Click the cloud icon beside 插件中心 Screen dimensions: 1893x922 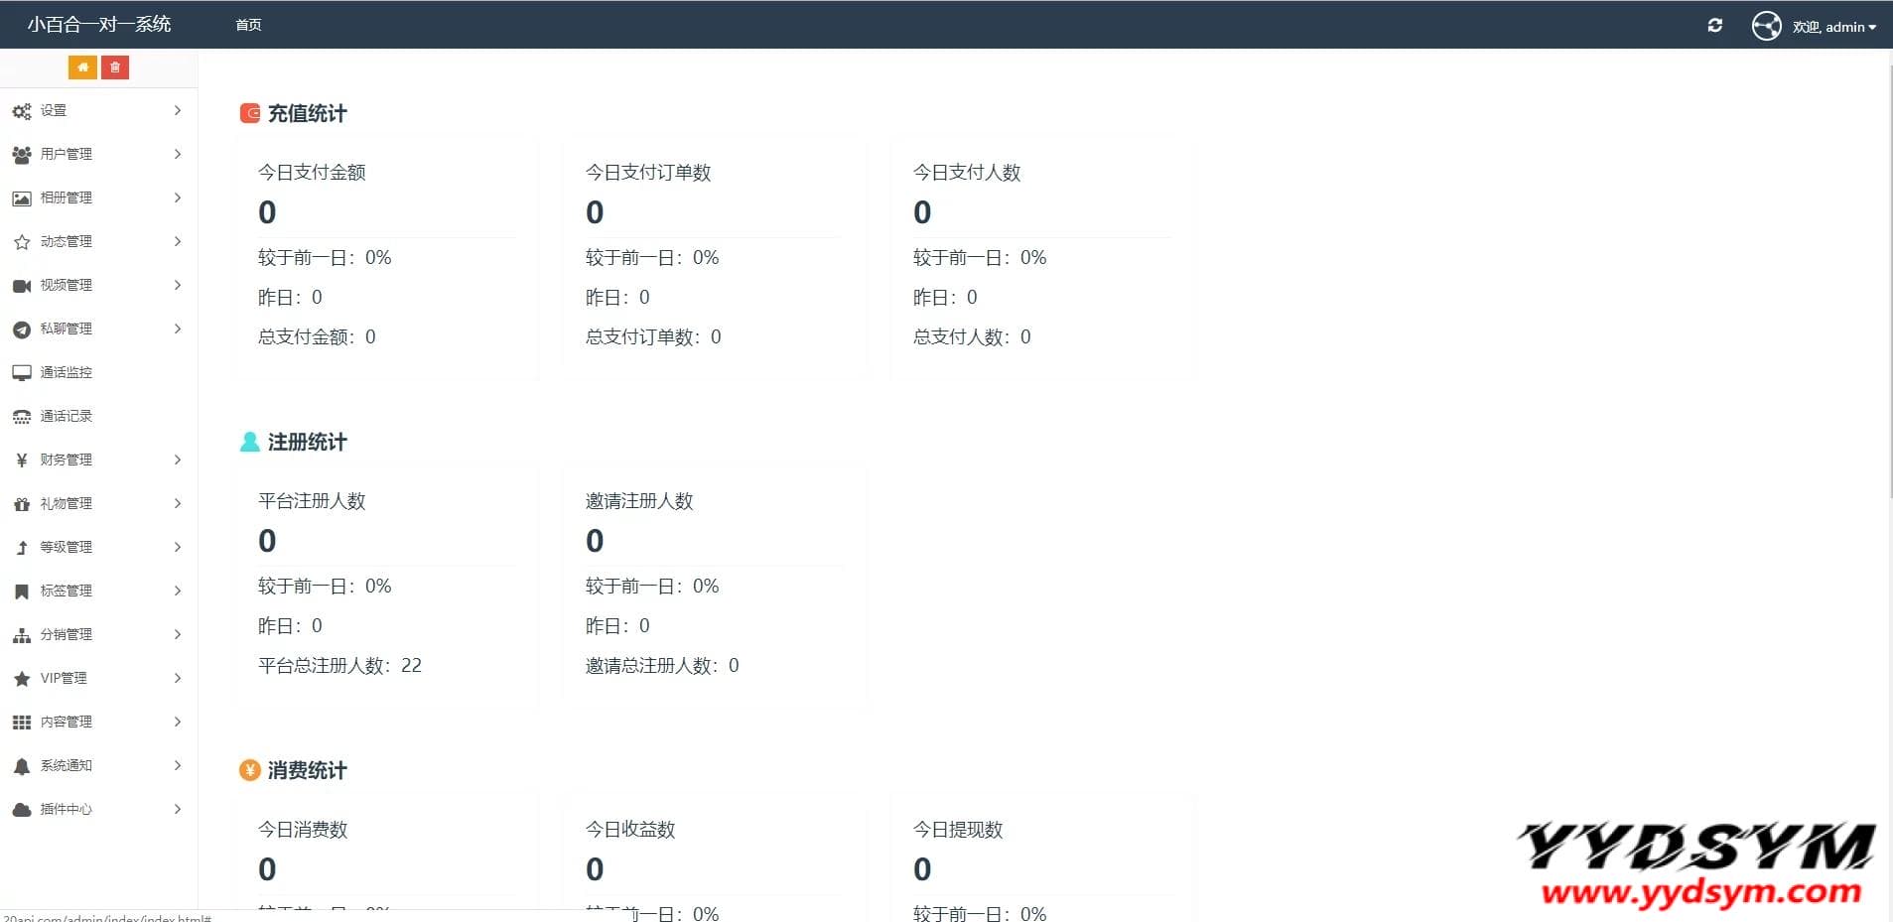pos(22,810)
